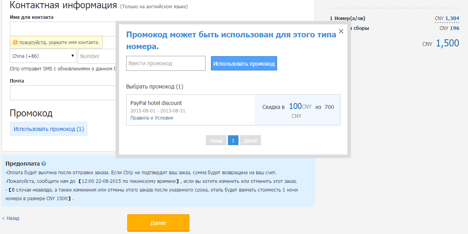Select page 1 in pagination
468x234 pixels.
point(233,140)
